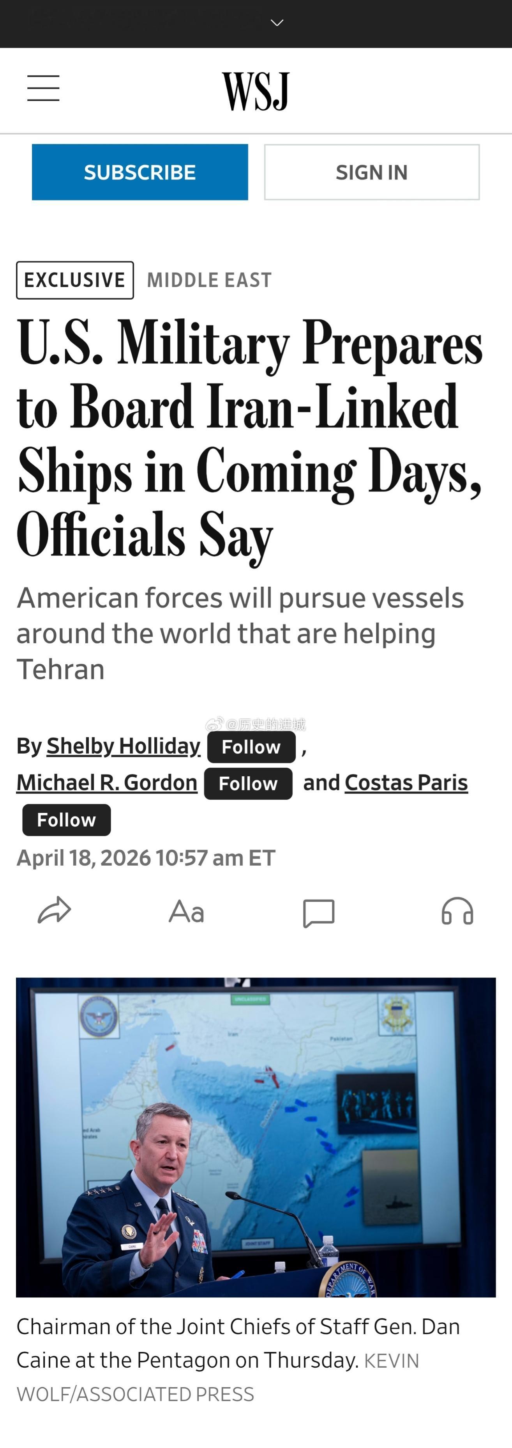This screenshot has height=1448, width=512.
Task: Listen to article with headphones icon
Action: pos(457,910)
